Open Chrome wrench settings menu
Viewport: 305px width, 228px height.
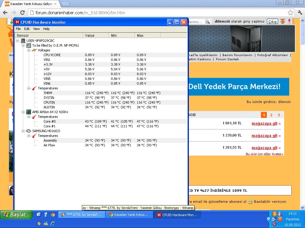click(x=300, y=12)
